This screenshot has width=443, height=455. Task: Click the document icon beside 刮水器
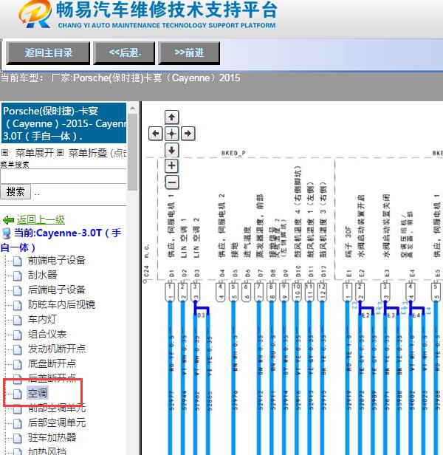(18, 276)
